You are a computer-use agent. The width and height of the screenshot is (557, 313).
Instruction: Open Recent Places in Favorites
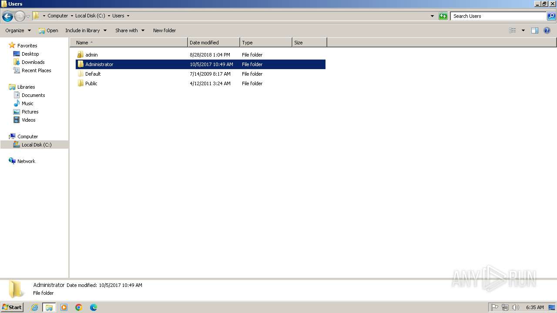[36, 70]
